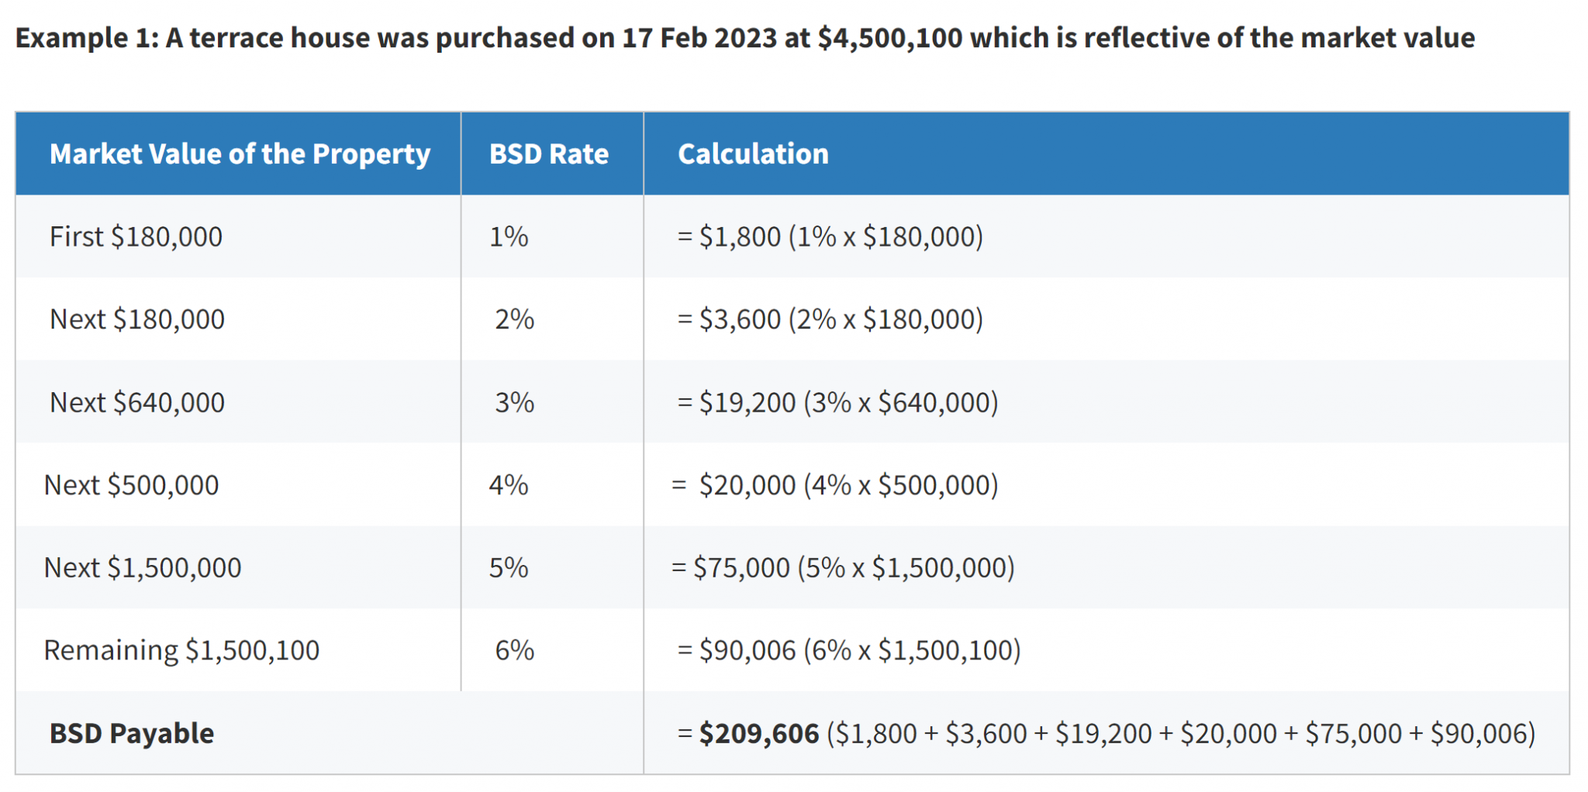Viewport: 1588px width, 792px height.
Task: Click the $1,800 calculation cell
Action: 830,237
